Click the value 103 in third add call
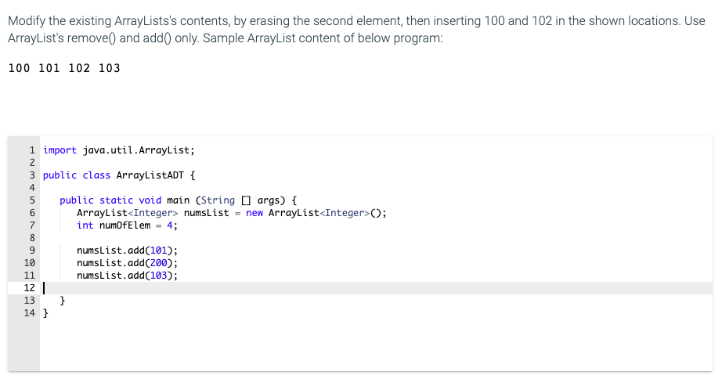This screenshot has height=375, width=722. pos(158,275)
